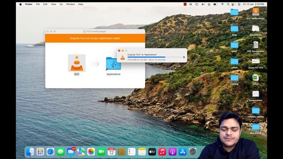283x159 pixels.
Task: Click the Siri icon in menu bar
Action: point(239,4)
